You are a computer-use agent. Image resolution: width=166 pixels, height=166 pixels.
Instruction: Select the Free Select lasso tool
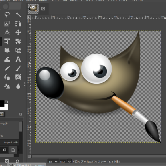tap(7, 15)
